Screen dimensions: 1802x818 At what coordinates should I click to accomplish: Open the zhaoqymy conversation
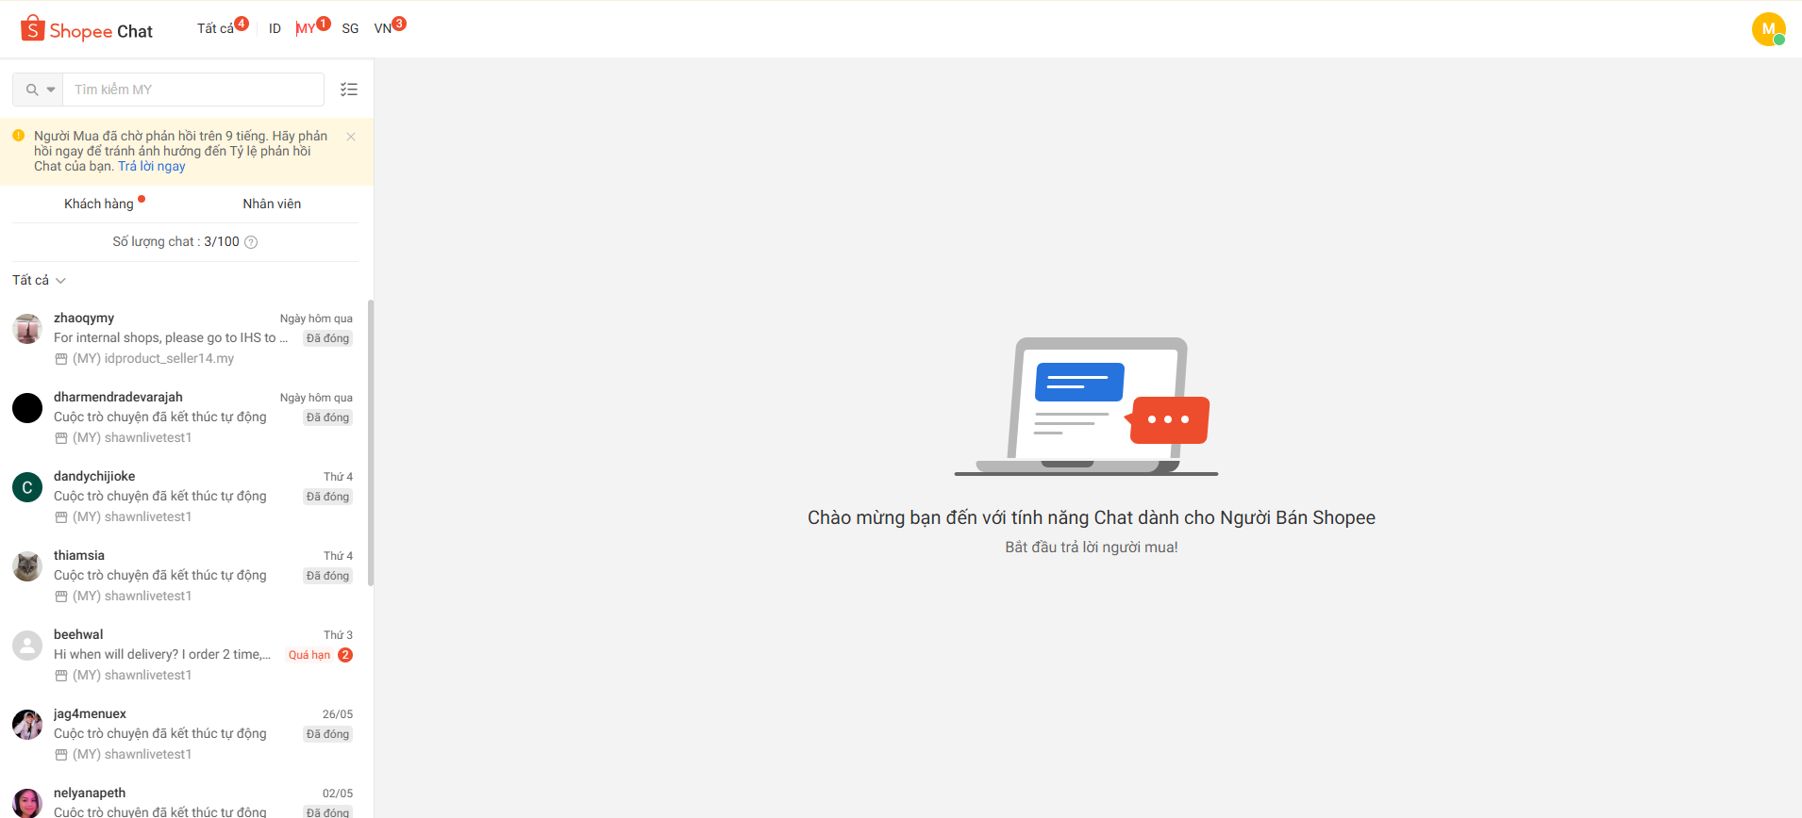pos(185,338)
